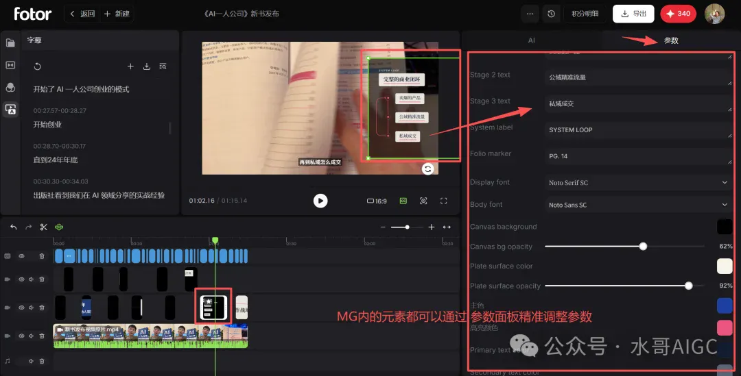Open version history clock icon

(551, 14)
